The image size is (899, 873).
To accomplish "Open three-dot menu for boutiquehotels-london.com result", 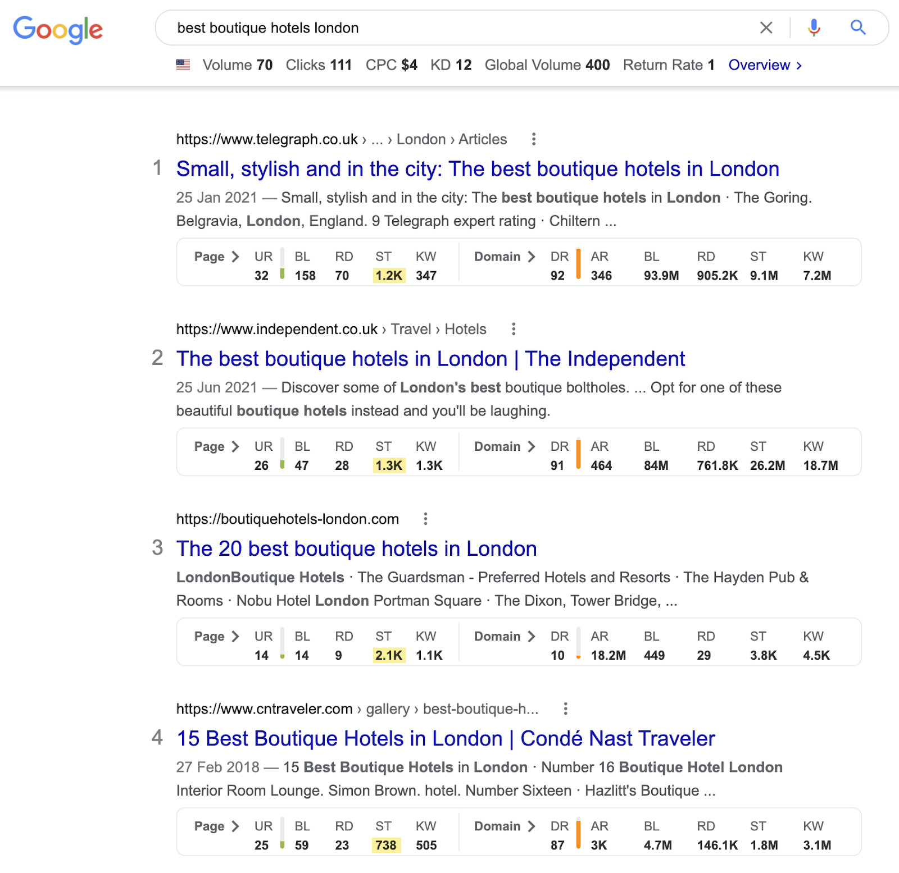I will point(425,519).
